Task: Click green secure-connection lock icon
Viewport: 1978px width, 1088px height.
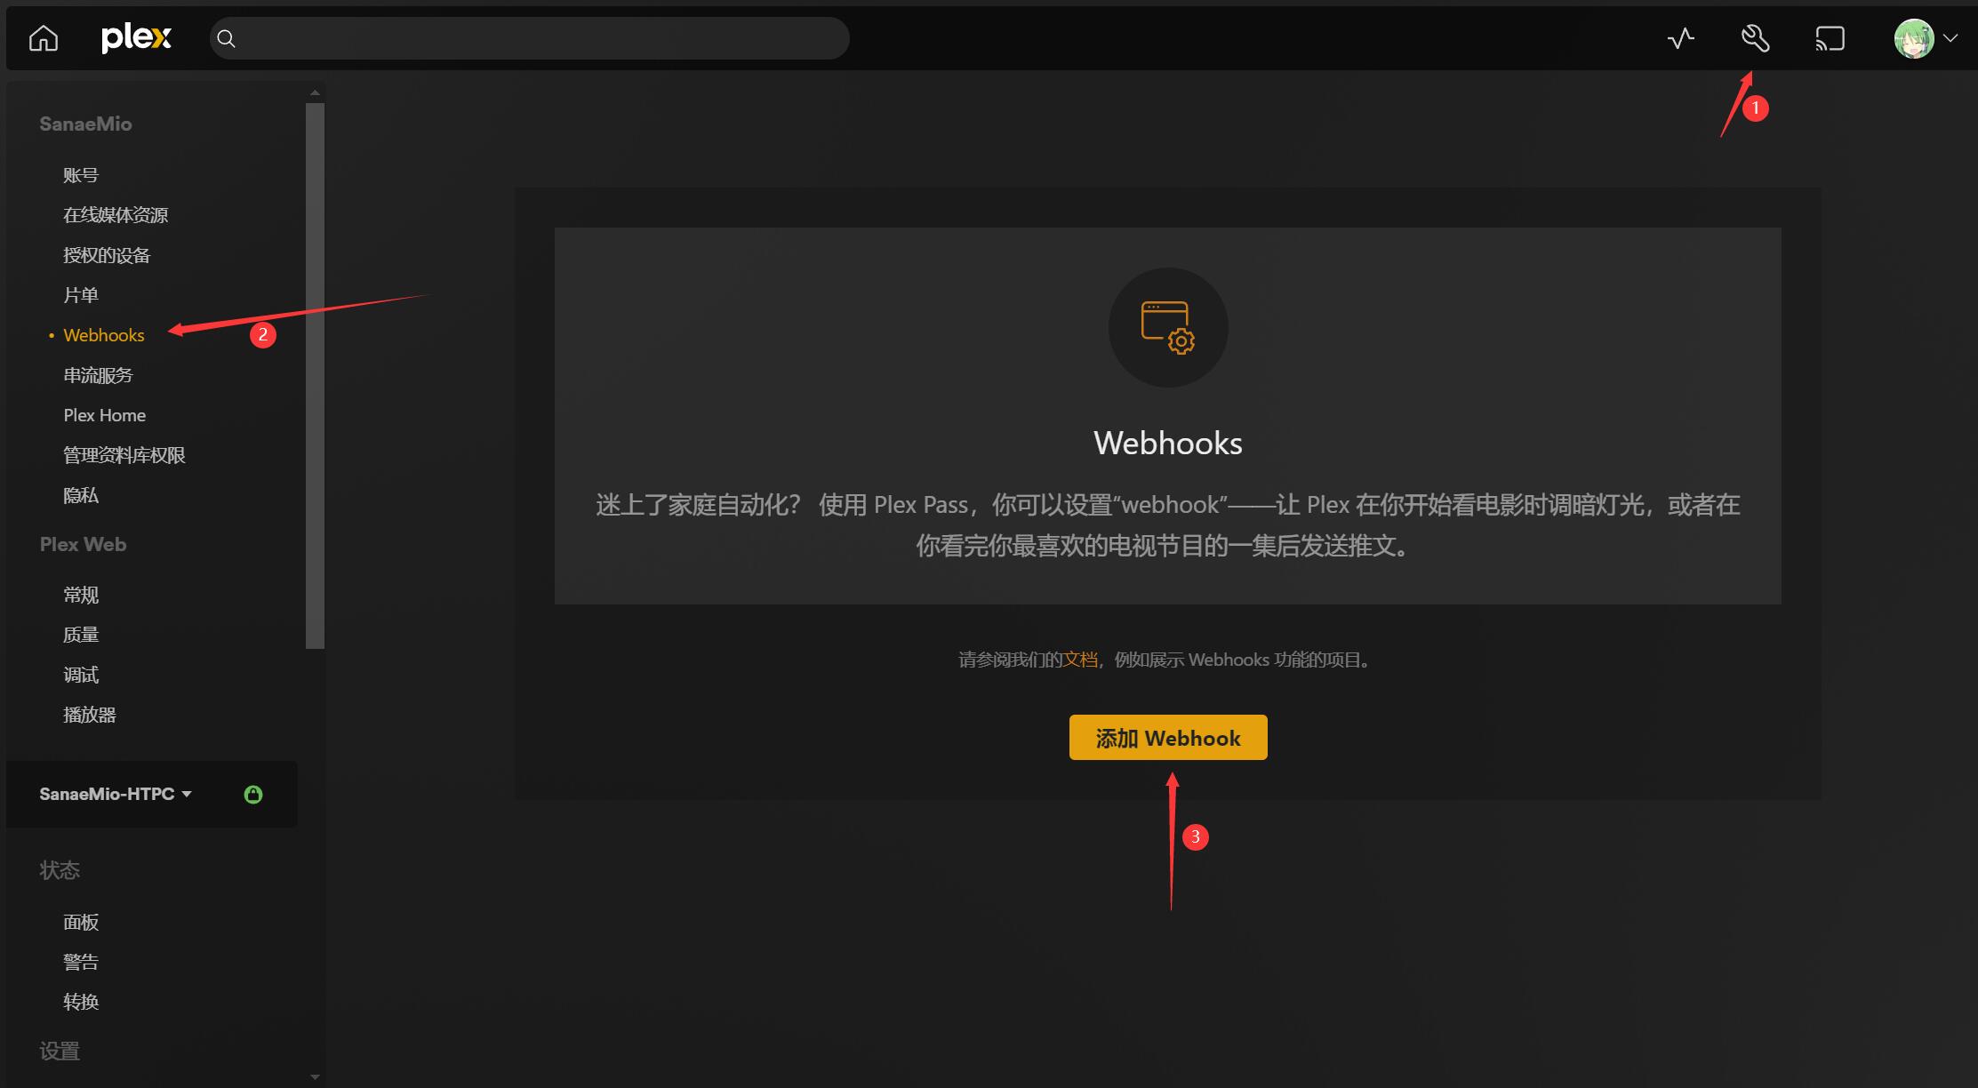Action: (x=253, y=794)
